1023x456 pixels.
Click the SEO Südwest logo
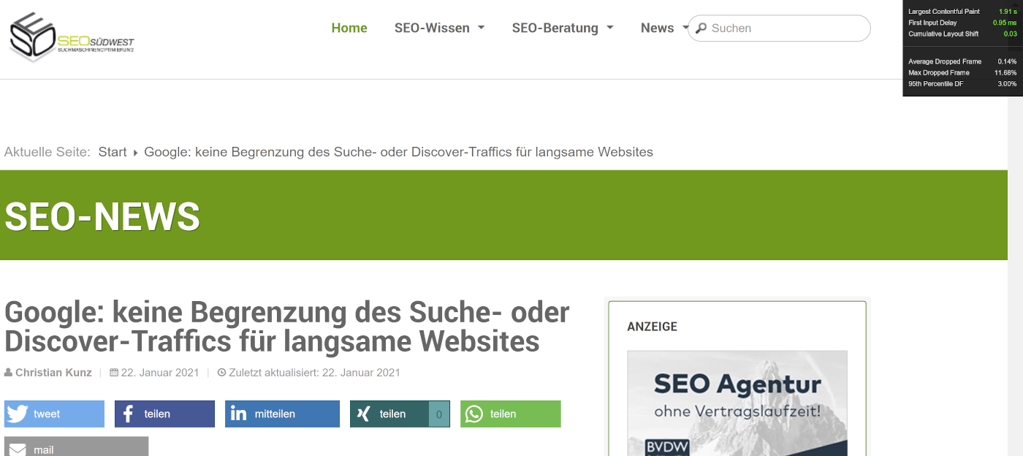pyautogui.click(x=72, y=37)
